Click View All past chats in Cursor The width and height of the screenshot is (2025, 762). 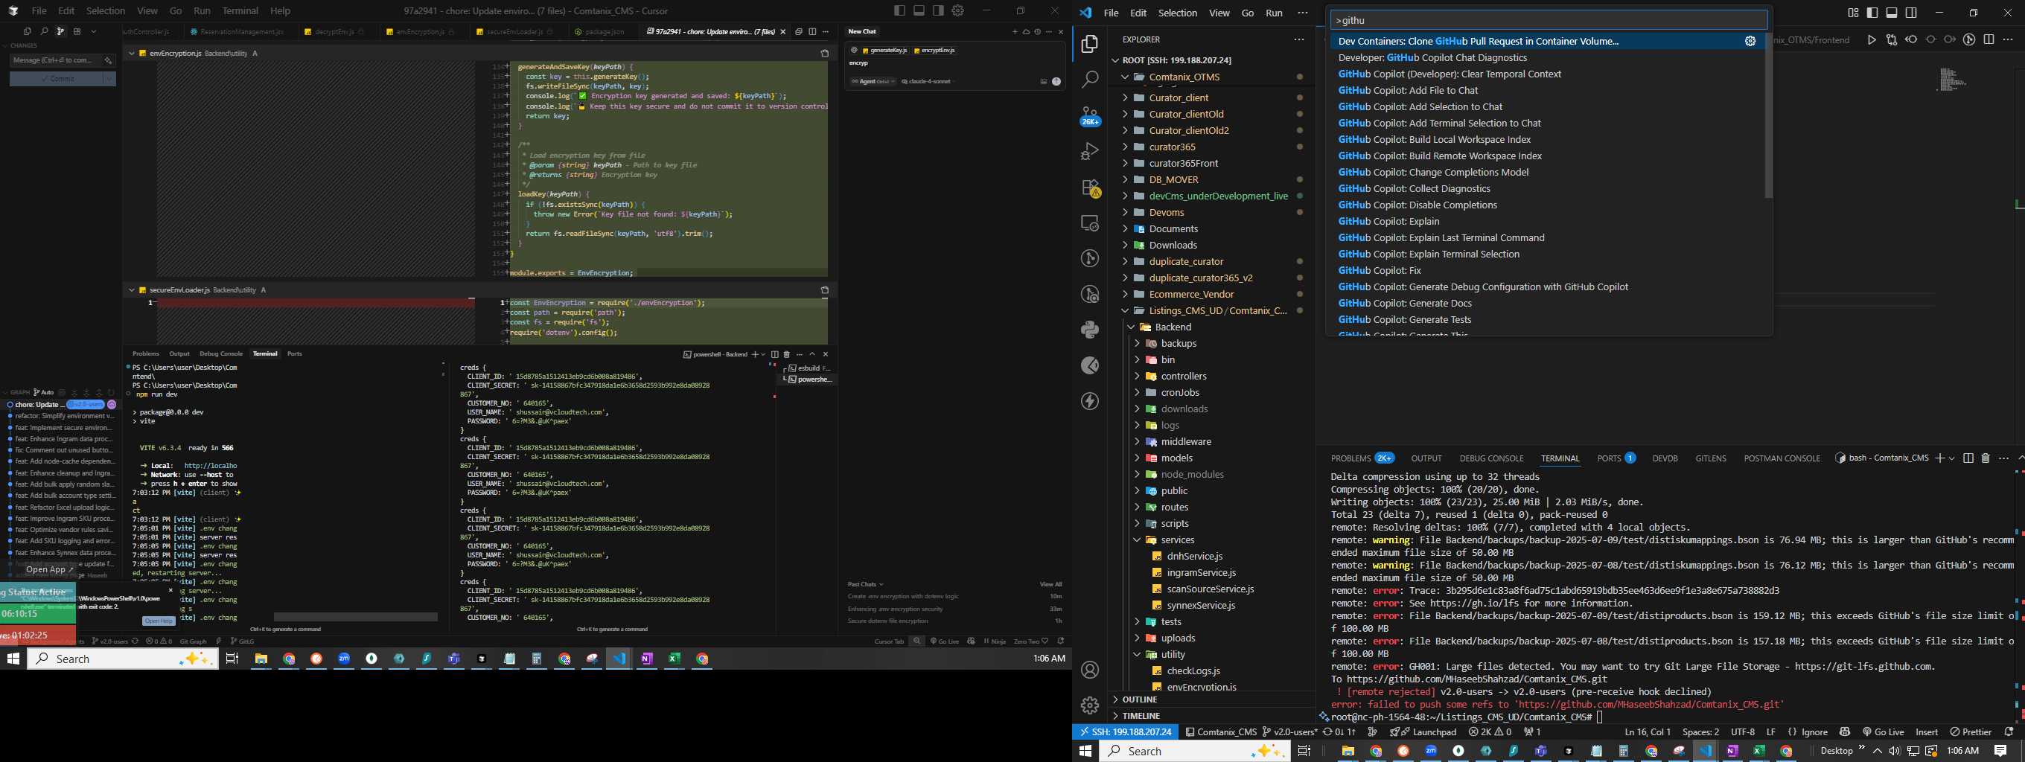(x=1050, y=584)
